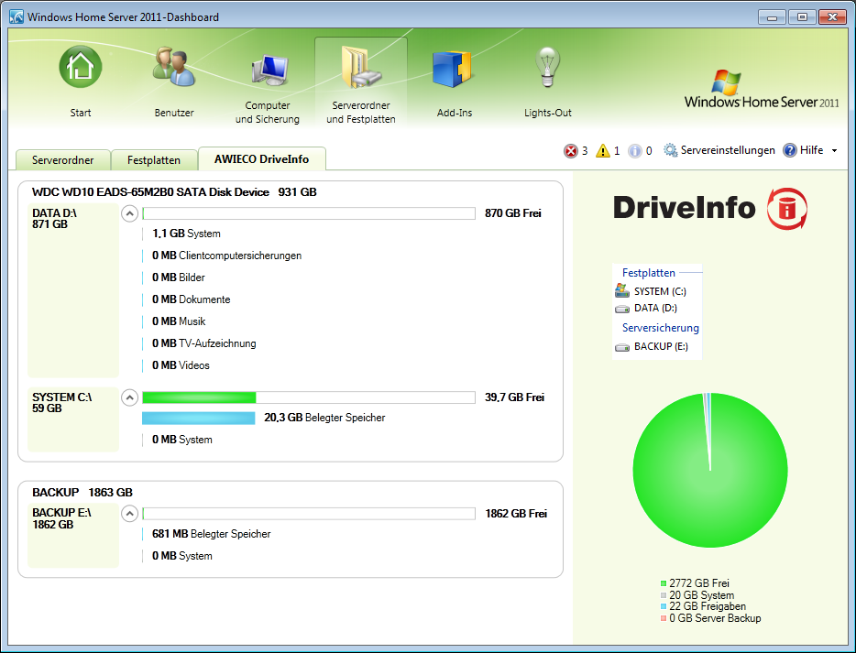Select SYSTEM (C:) in Festplatten list
Viewport: 856px width, 653px height.
pos(660,291)
